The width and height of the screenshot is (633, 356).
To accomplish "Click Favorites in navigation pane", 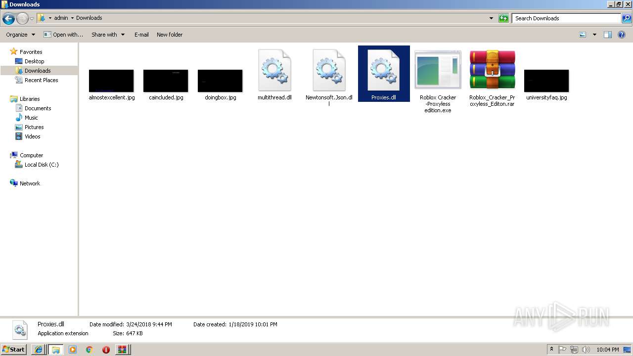I will (31, 52).
